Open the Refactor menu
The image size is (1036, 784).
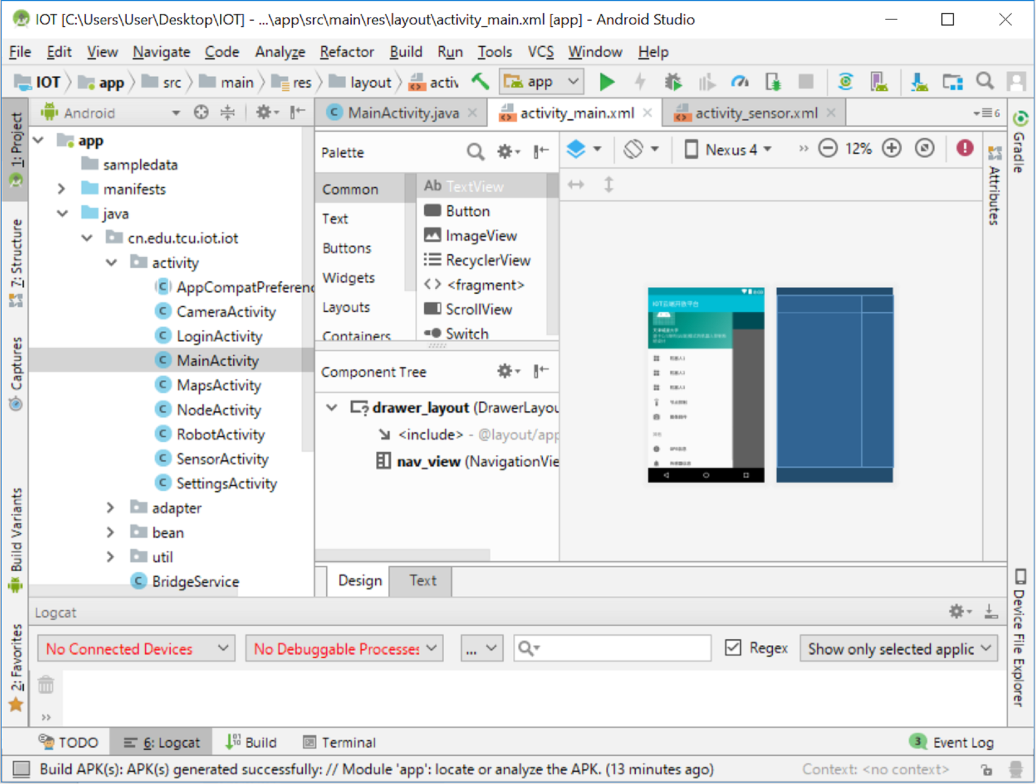346,52
